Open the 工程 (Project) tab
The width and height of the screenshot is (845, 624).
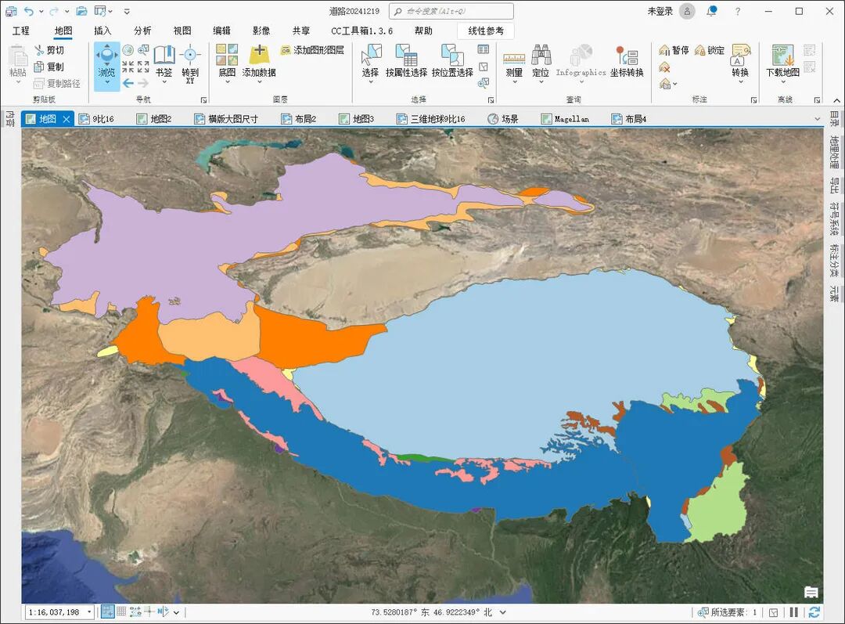(21, 31)
